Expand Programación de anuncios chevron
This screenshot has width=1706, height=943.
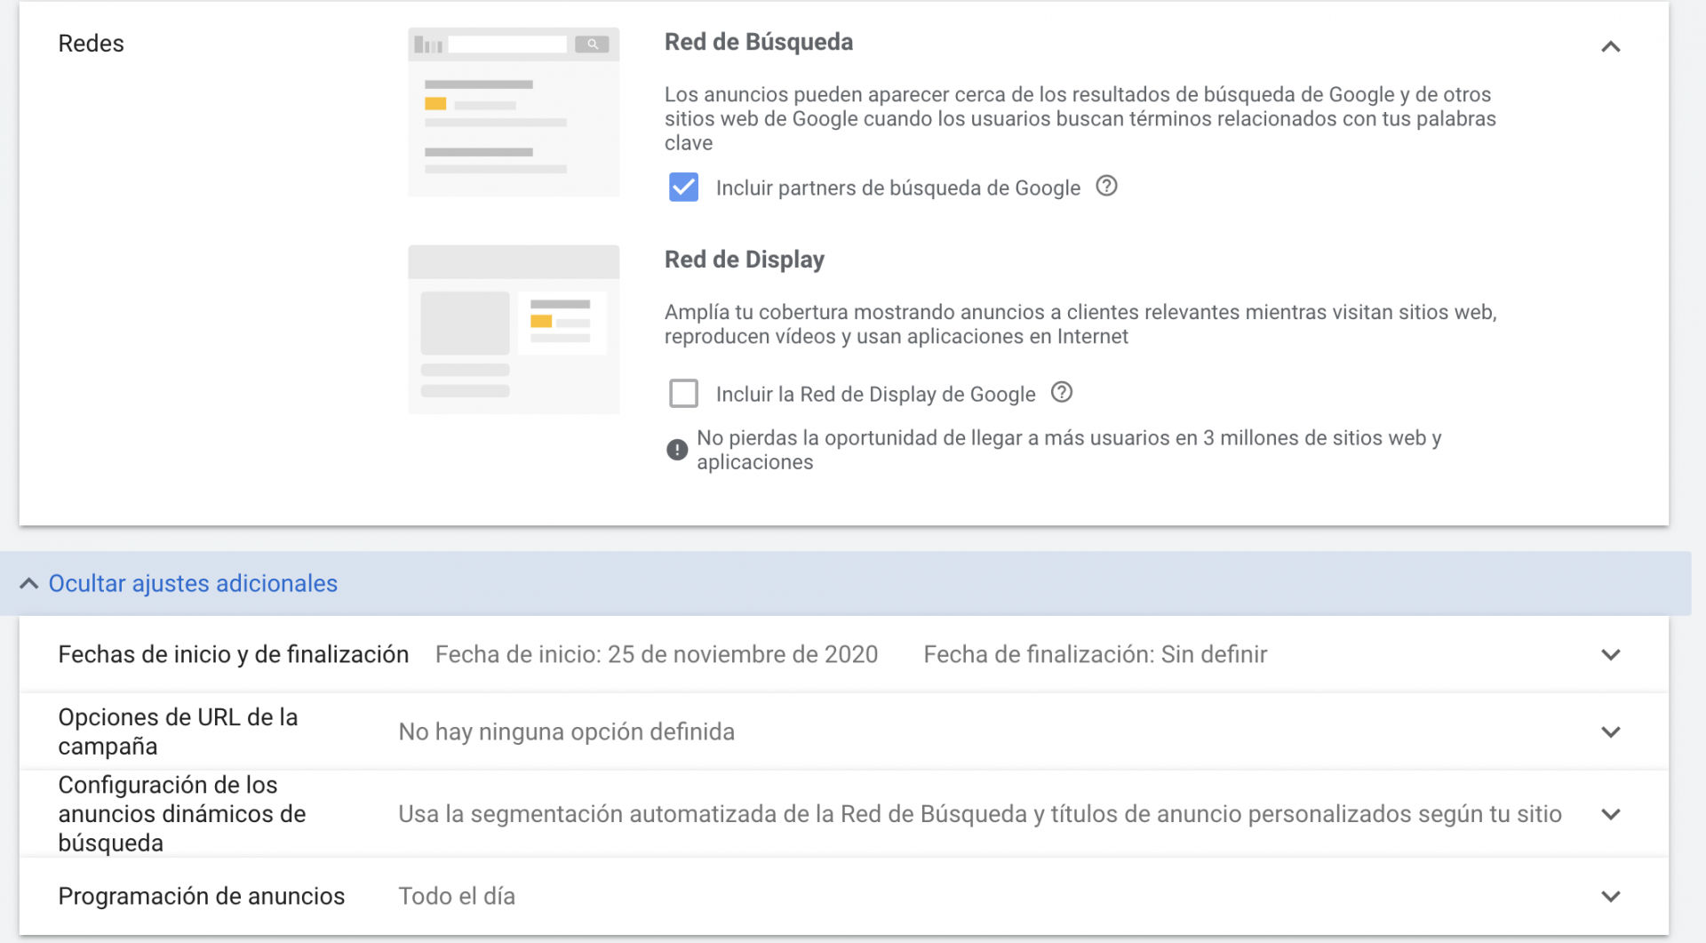(x=1611, y=897)
